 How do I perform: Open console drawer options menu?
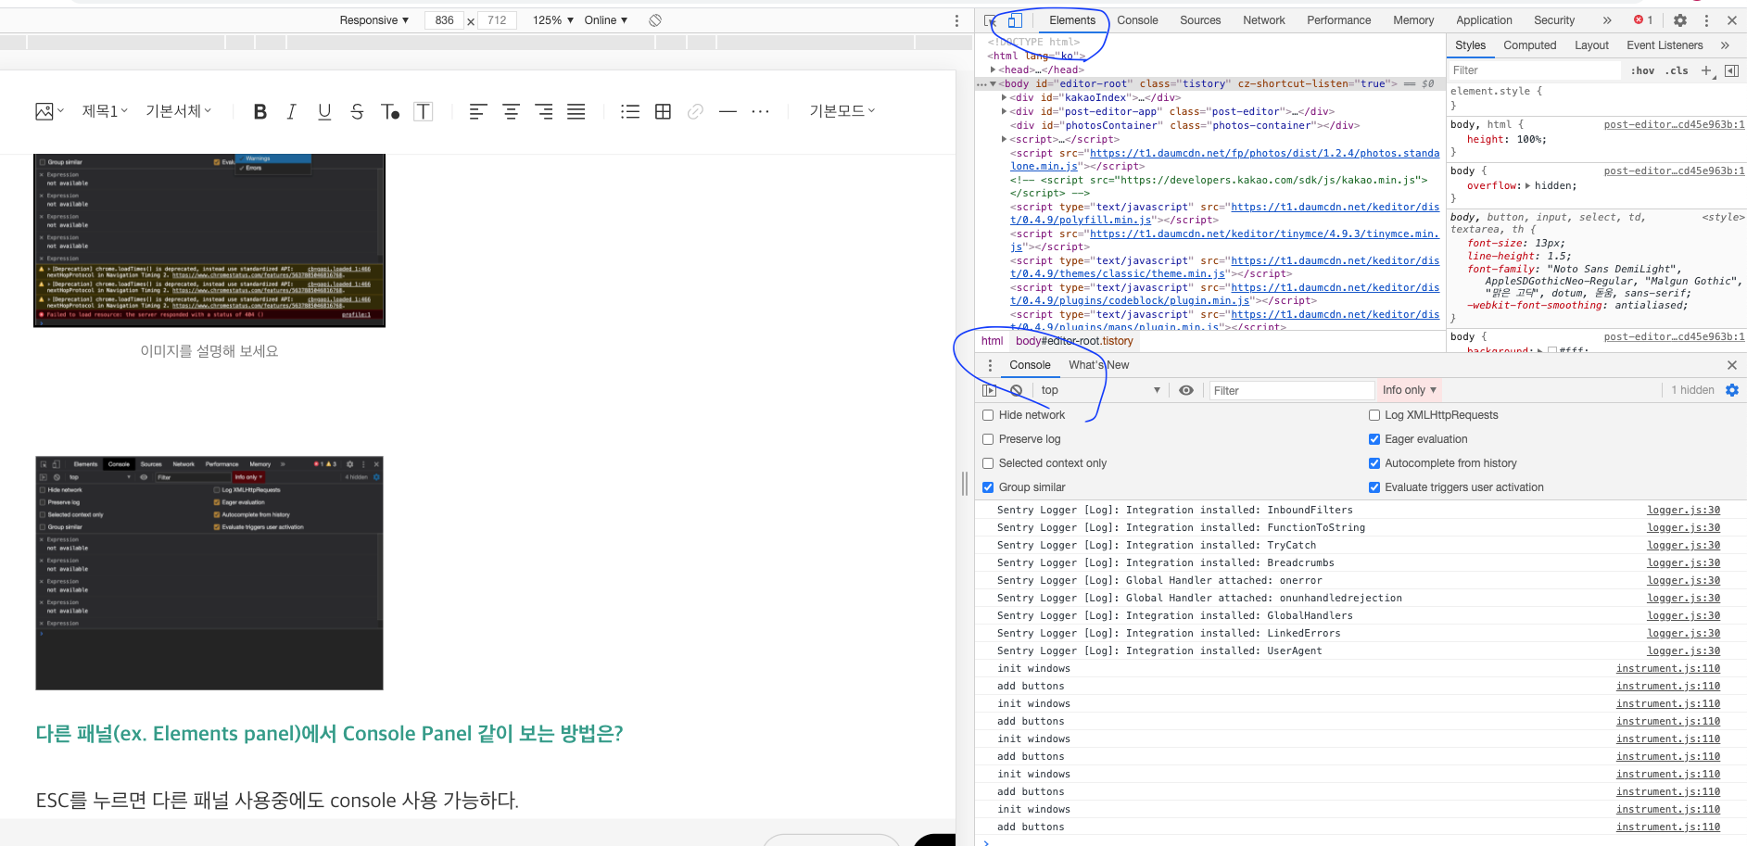[990, 365]
